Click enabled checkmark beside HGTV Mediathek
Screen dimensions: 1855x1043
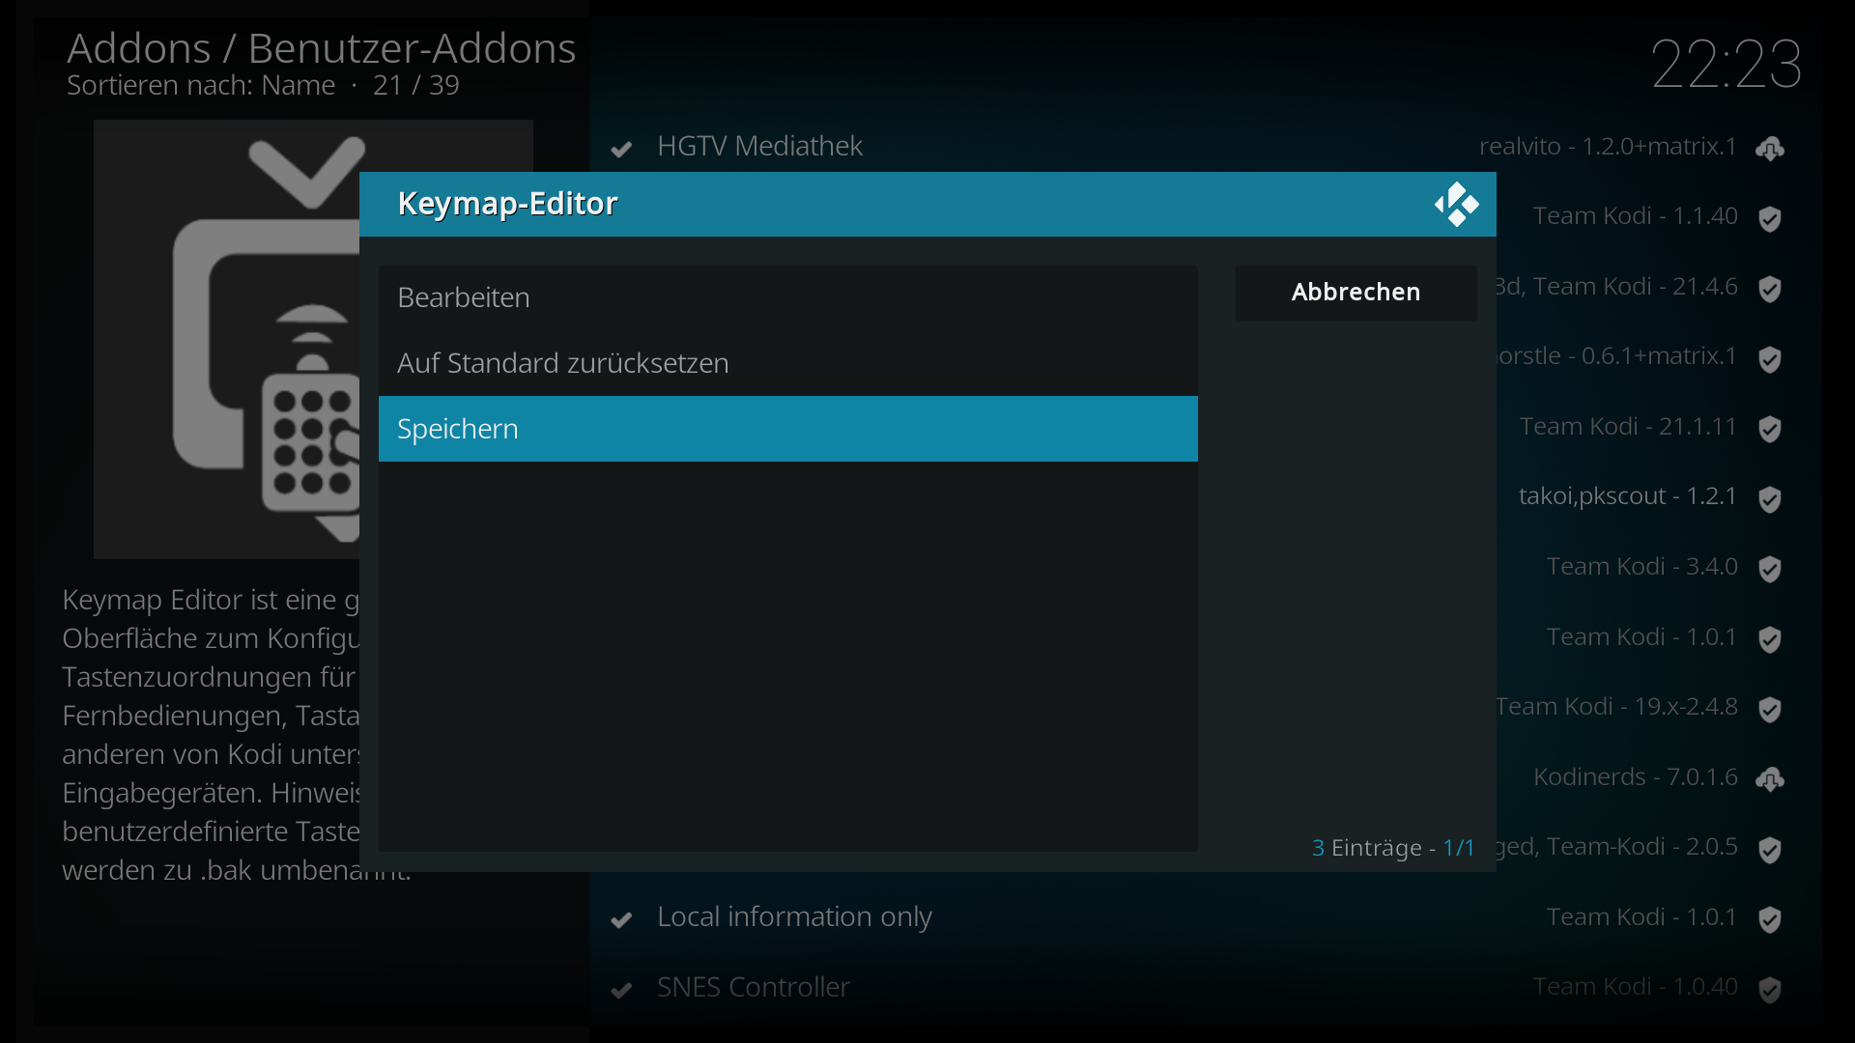point(621,149)
